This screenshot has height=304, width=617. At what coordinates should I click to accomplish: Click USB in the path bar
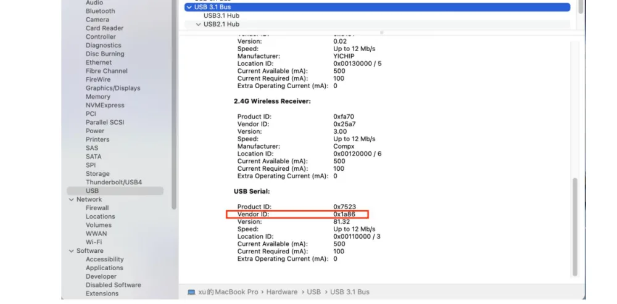[x=313, y=292]
